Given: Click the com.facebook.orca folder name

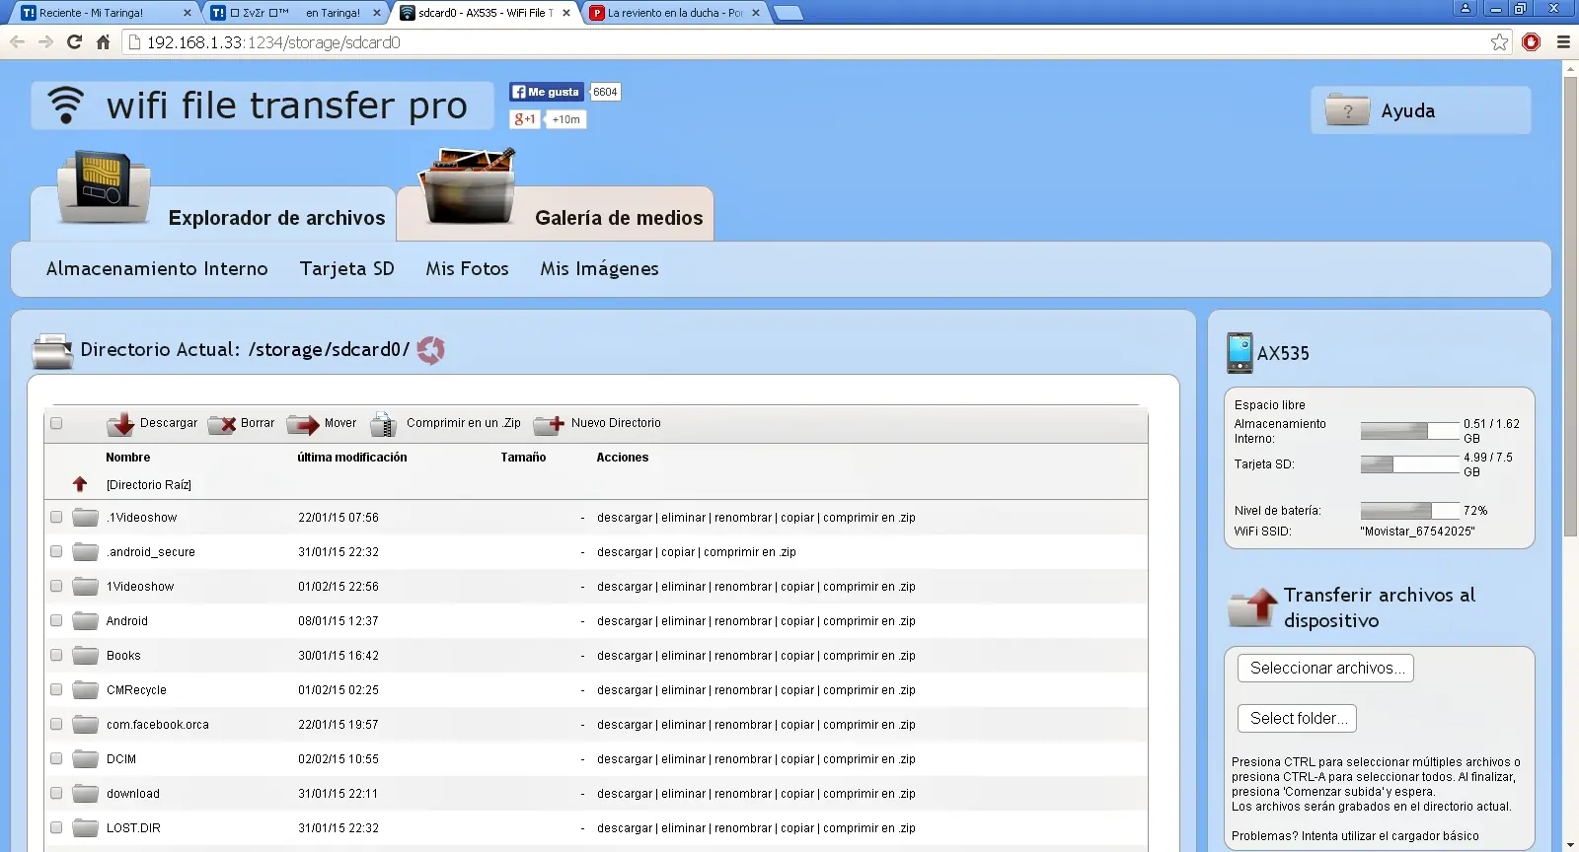Looking at the screenshot, I should [x=158, y=725].
